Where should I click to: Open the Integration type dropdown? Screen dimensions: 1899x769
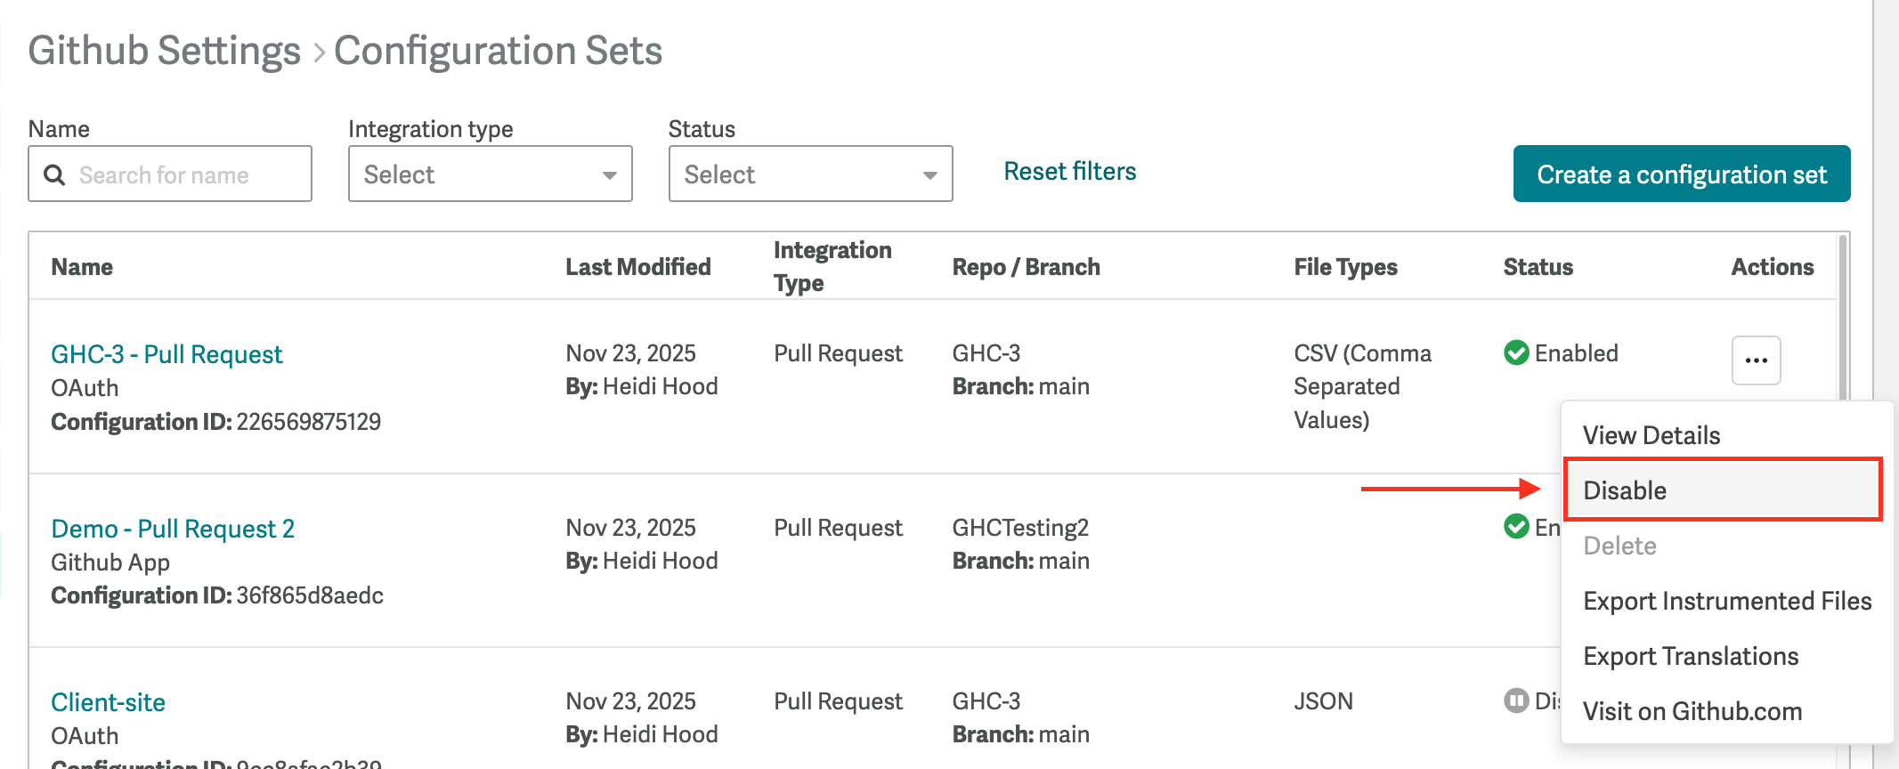(x=490, y=174)
